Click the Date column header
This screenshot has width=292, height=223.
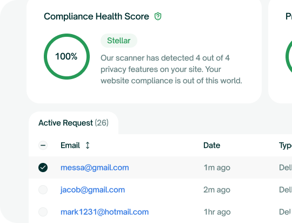tap(212, 145)
